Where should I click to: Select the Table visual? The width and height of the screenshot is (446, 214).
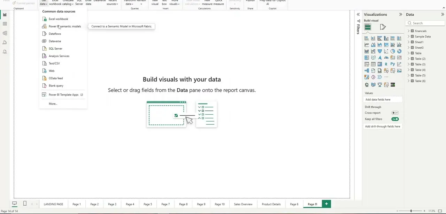tap(373, 64)
